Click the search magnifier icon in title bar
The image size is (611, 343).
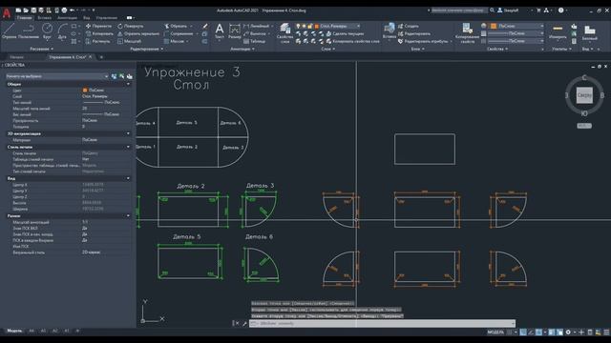click(493, 10)
